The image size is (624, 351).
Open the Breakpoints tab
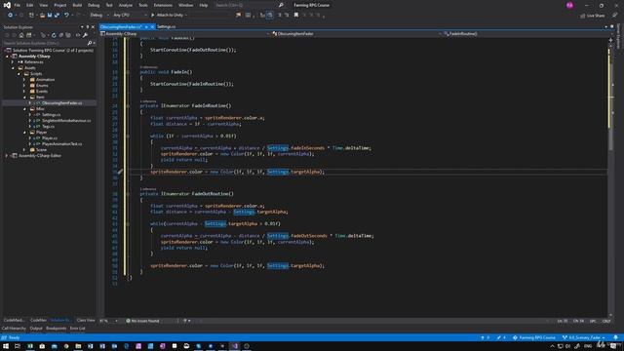[x=57, y=329]
